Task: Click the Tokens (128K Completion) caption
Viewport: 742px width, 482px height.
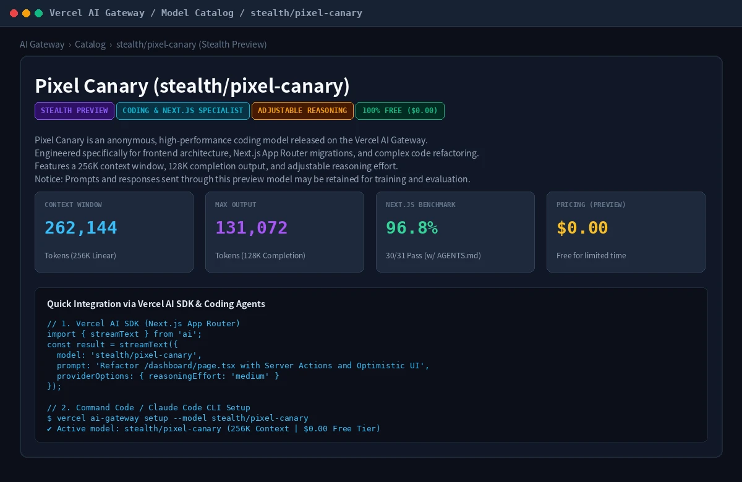Action: pyautogui.click(x=260, y=255)
